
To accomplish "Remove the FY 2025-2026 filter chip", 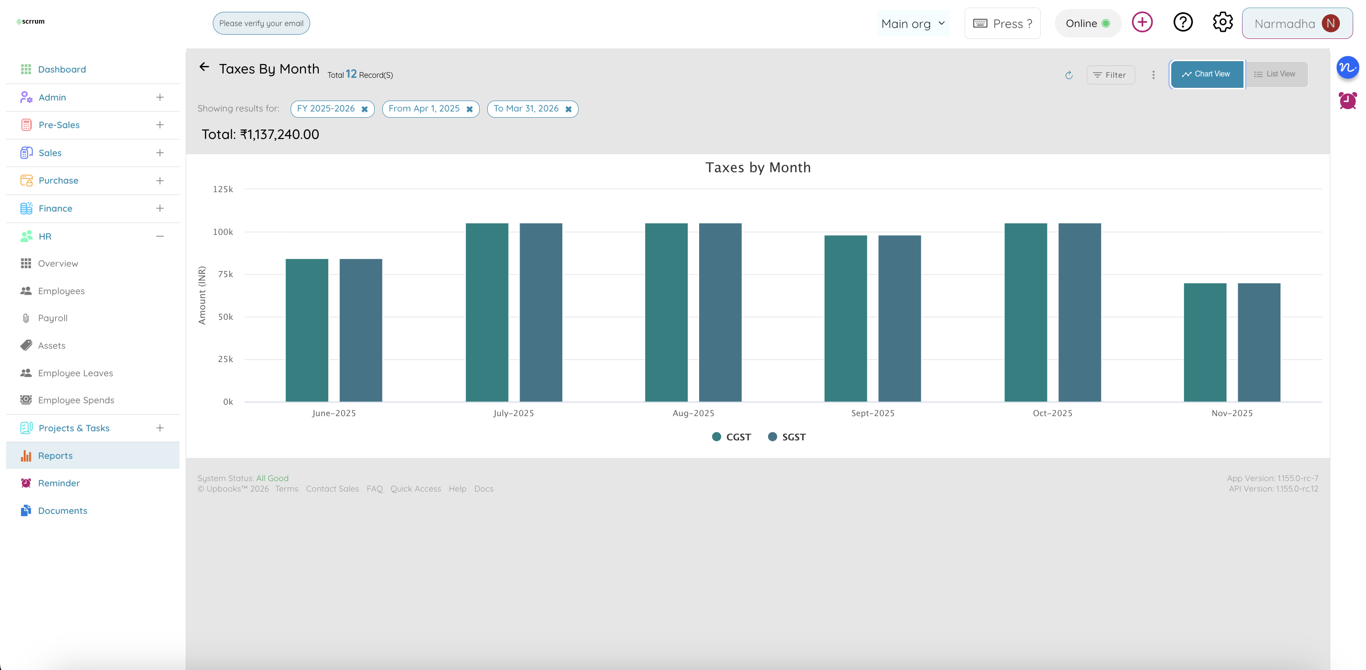I will [x=365, y=109].
